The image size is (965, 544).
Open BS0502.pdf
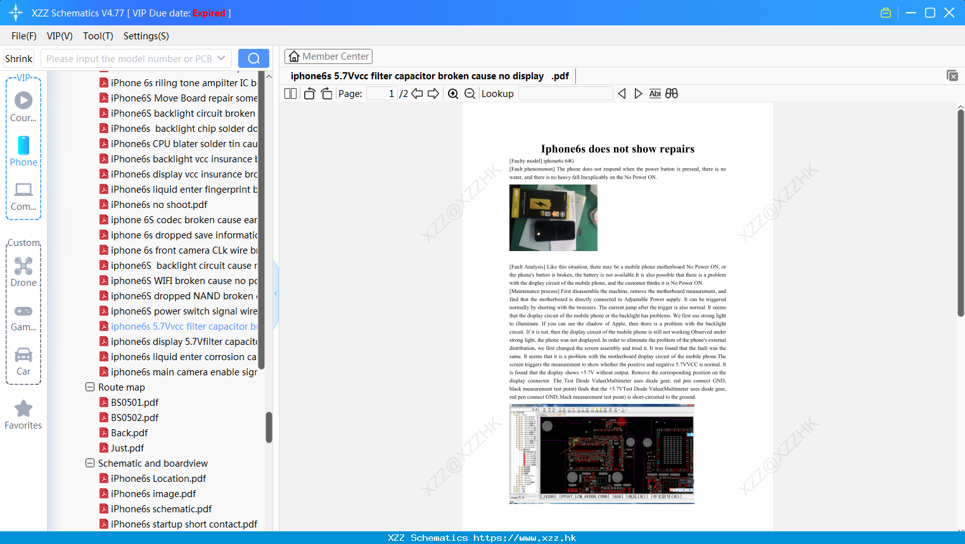[129, 417]
